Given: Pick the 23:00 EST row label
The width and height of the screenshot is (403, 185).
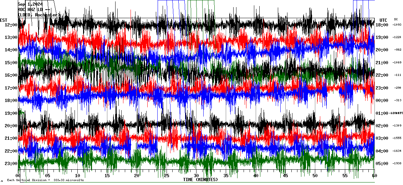Looking at the screenshot, I should [x=11, y=164].
